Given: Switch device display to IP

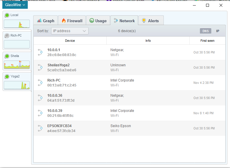Looking at the screenshot, I should (218, 31).
